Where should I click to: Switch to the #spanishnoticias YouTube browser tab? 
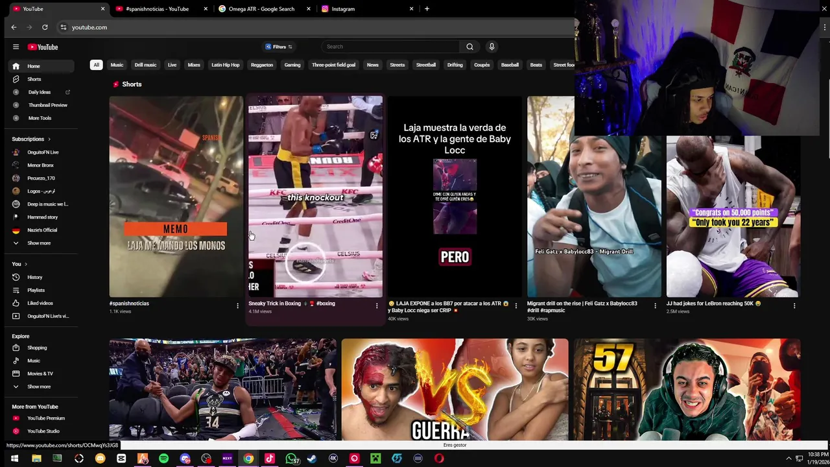pyautogui.click(x=162, y=9)
